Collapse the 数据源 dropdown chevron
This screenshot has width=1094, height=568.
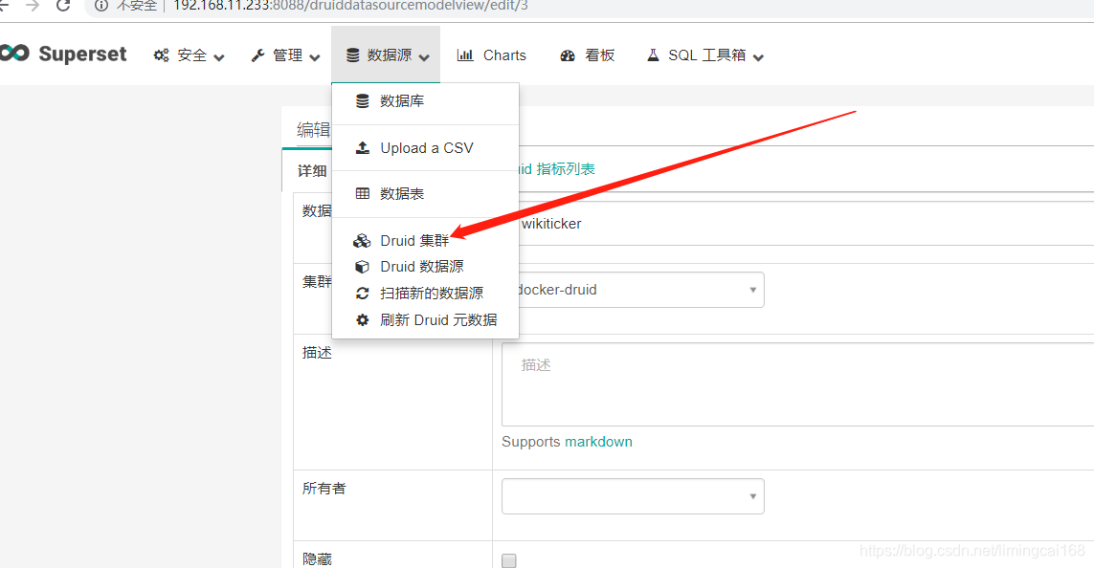pos(424,57)
